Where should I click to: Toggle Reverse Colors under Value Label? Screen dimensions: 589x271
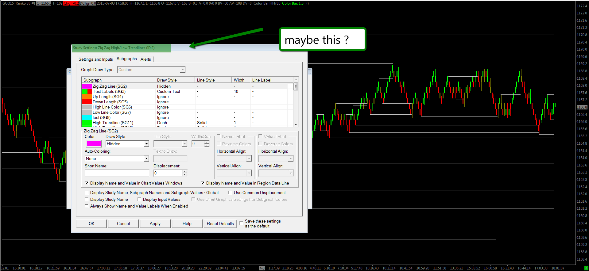pos(260,143)
